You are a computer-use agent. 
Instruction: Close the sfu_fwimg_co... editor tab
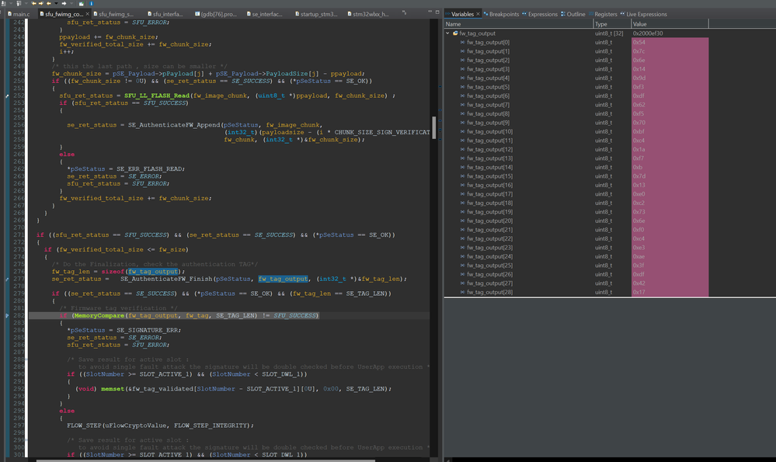click(x=88, y=14)
